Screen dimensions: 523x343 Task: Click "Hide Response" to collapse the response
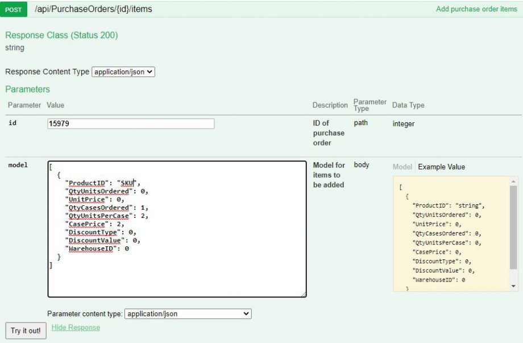[75, 328]
